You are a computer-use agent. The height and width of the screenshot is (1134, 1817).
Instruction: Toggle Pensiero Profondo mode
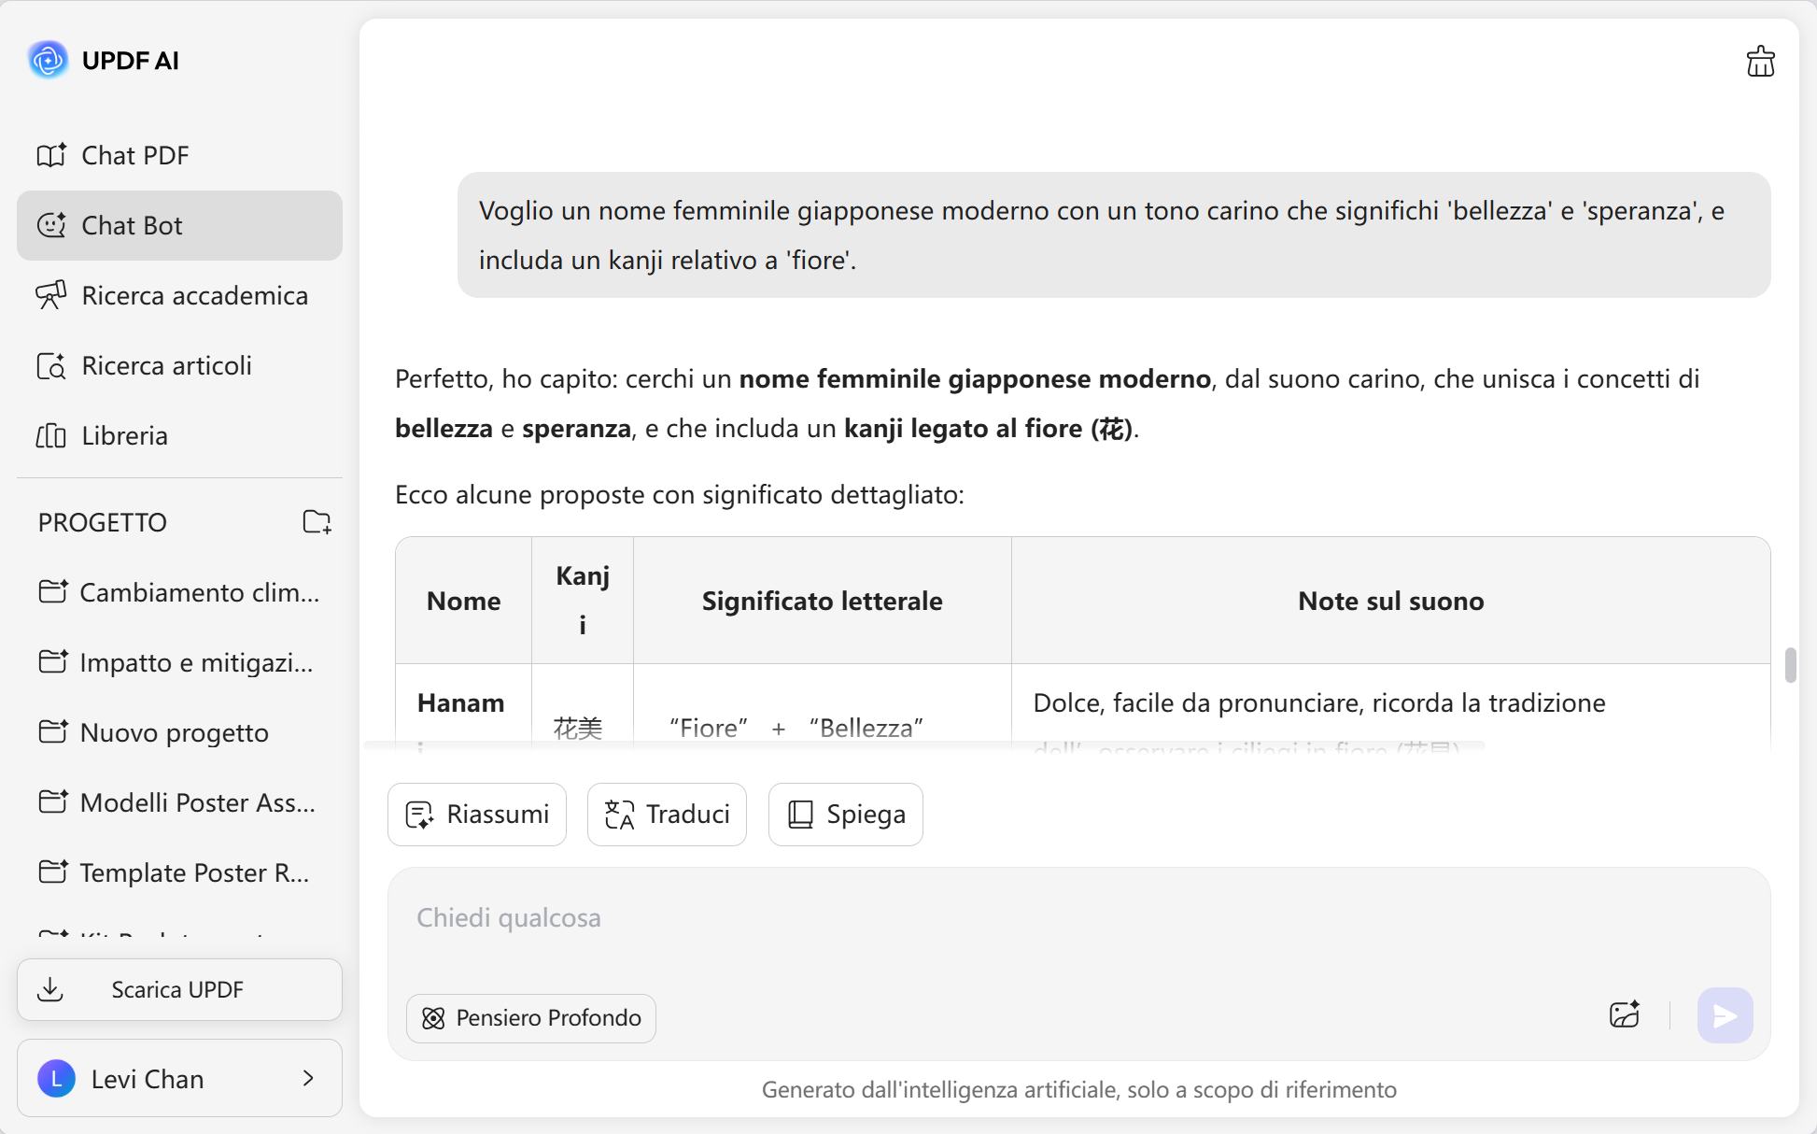[x=531, y=1017]
